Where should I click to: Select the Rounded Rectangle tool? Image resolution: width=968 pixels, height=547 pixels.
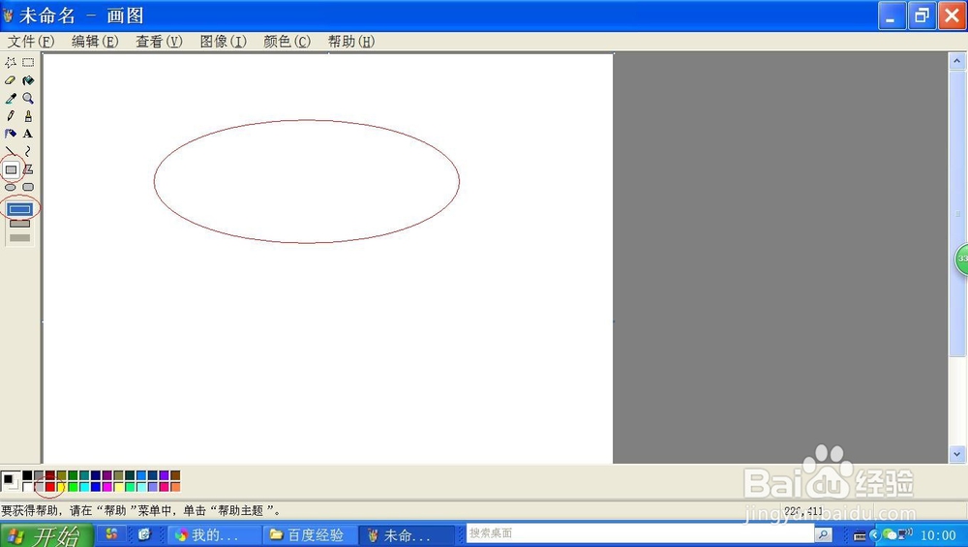pyautogui.click(x=28, y=187)
